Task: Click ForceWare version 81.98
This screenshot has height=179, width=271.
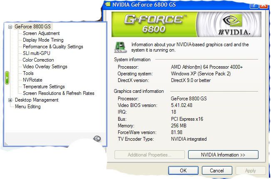Action: tap(177, 132)
